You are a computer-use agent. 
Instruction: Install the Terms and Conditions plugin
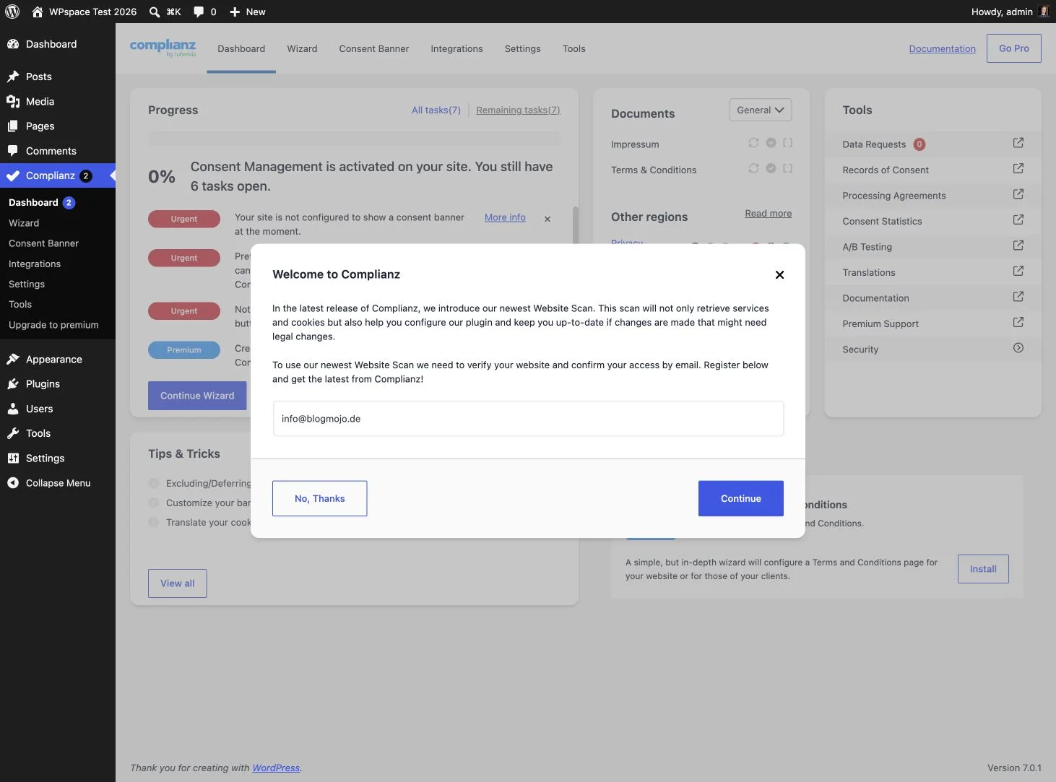tap(983, 569)
